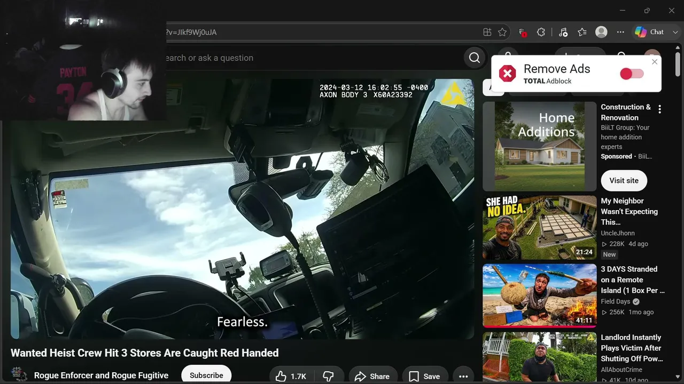This screenshot has height=384, width=684.
Task: Dislike the video with thumbs-down
Action: 329,376
